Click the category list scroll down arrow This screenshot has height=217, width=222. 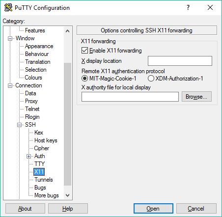pos(67,195)
